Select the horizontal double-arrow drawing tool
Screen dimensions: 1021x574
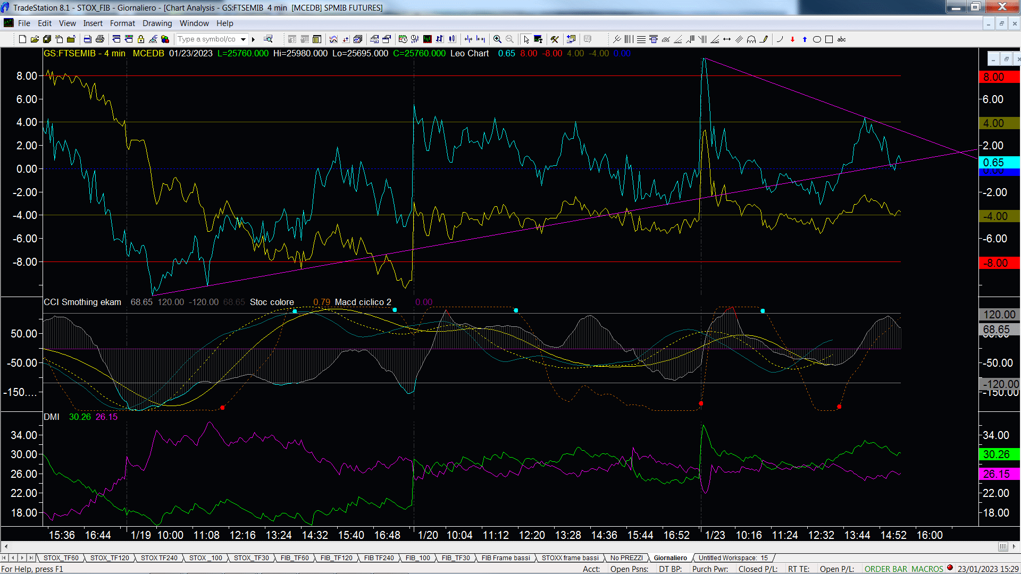click(x=727, y=39)
